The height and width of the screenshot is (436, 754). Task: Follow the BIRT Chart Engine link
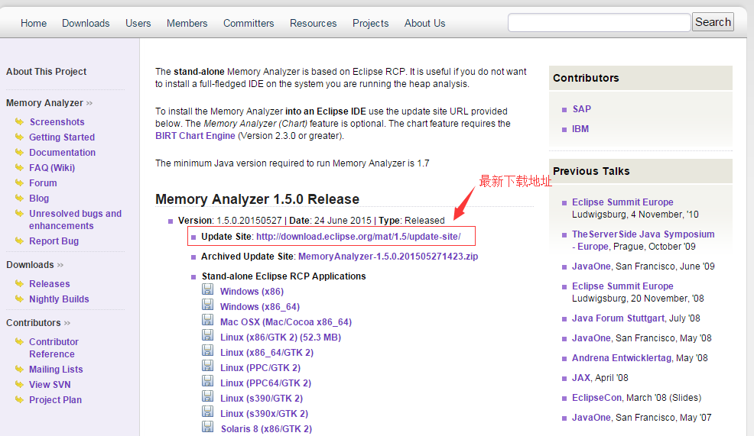(x=195, y=136)
